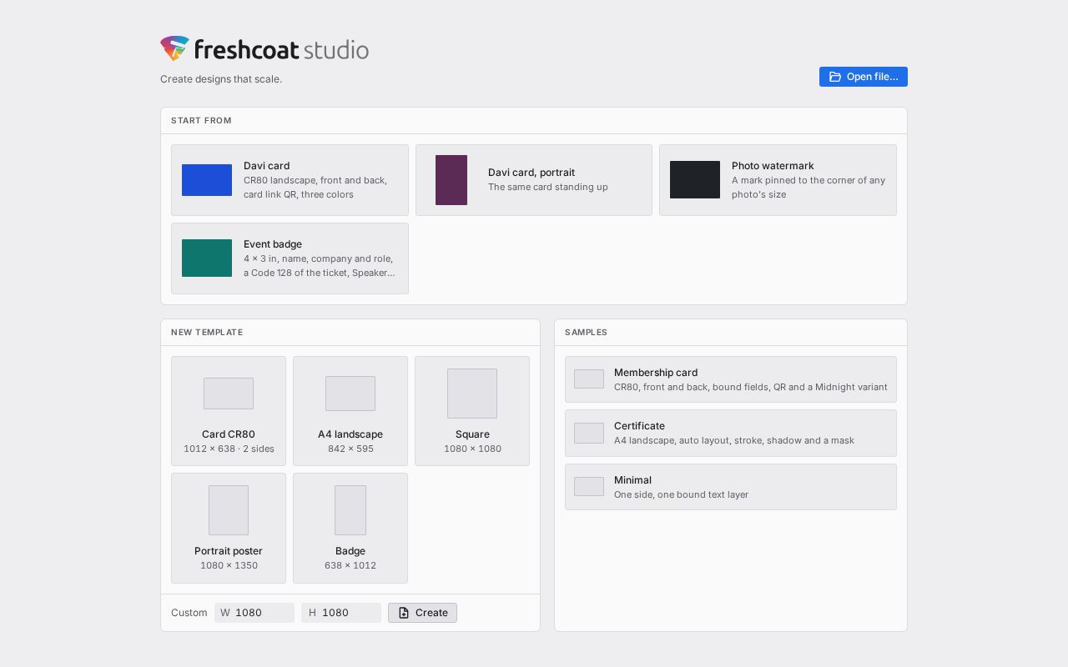Click the "NEW TEMPLATE" section header
The width and height of the screenshot is (1068, 667).
click(x=207, y=332)
